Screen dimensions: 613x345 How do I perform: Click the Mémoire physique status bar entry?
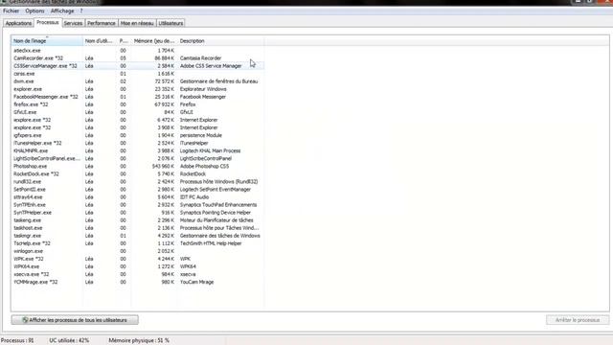[139, 341]
